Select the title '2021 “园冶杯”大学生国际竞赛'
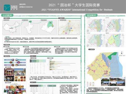The image size is (126, 94). 74,5
